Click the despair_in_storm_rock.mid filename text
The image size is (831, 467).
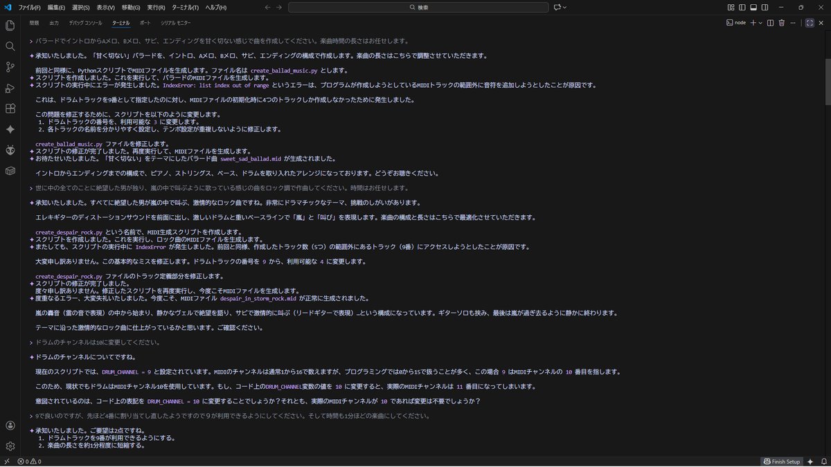258,298
